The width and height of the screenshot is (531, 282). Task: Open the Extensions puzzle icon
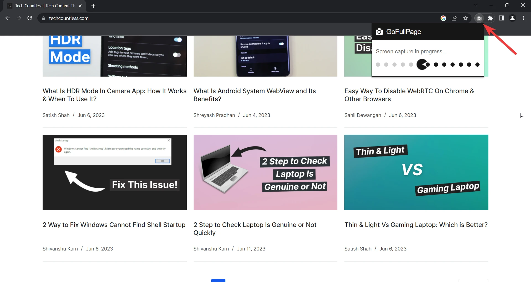pos(490,18)
